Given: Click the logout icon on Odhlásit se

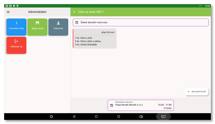Looking at the screenshot, I should [16, 41].
